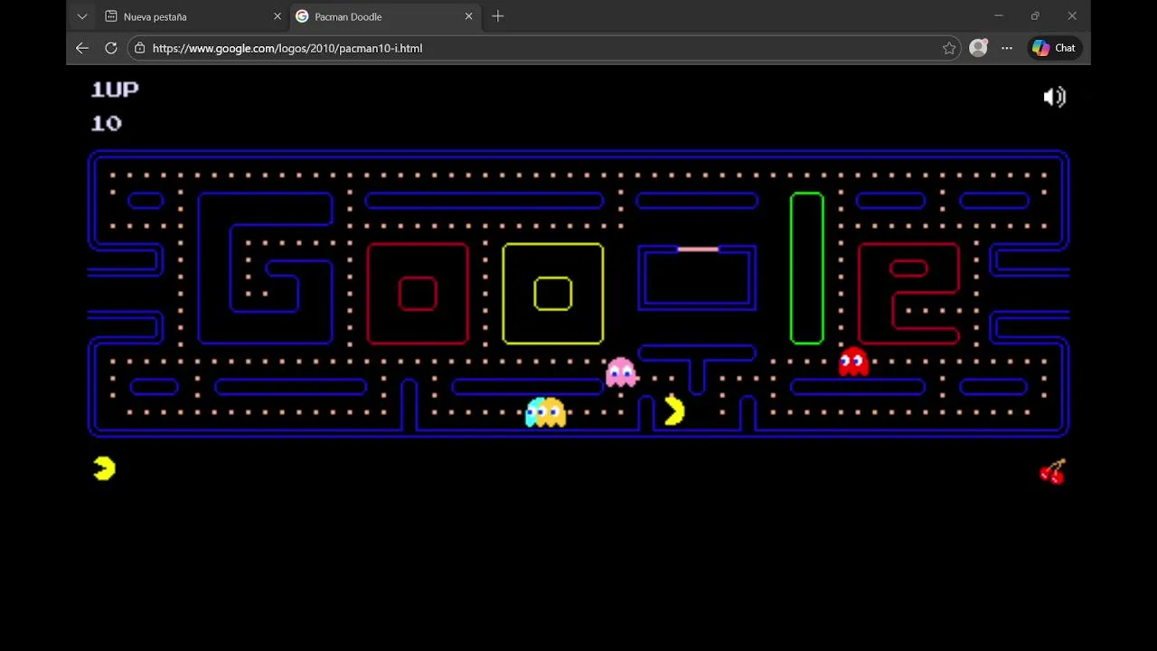Image resolution: width=1157 pixels, height=651 pixels.
Task: Close the Nueva pestaña tab
Action: coord(277,16)
